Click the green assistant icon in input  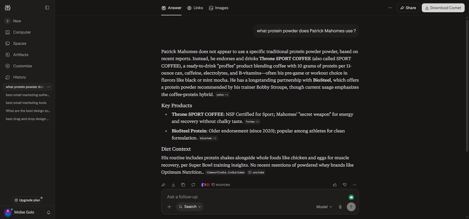tap(351, 197)
